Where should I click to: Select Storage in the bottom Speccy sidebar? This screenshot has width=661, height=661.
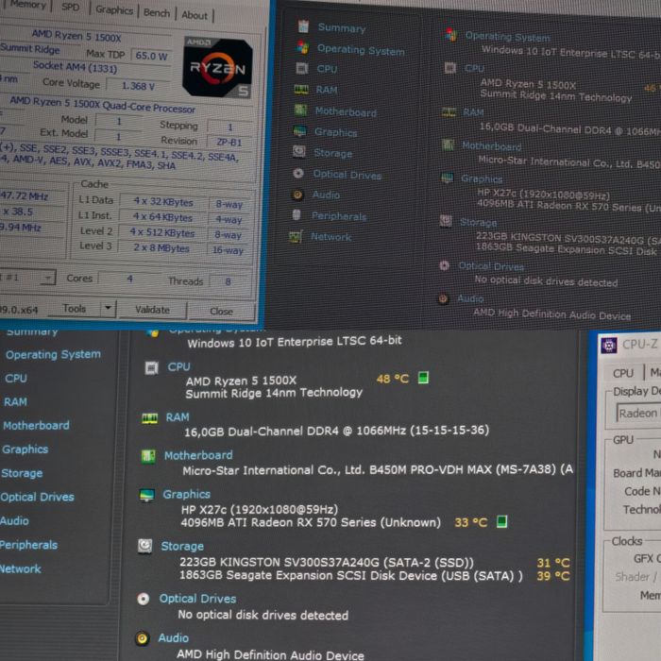pyautogui.click(x=22, y=473)
